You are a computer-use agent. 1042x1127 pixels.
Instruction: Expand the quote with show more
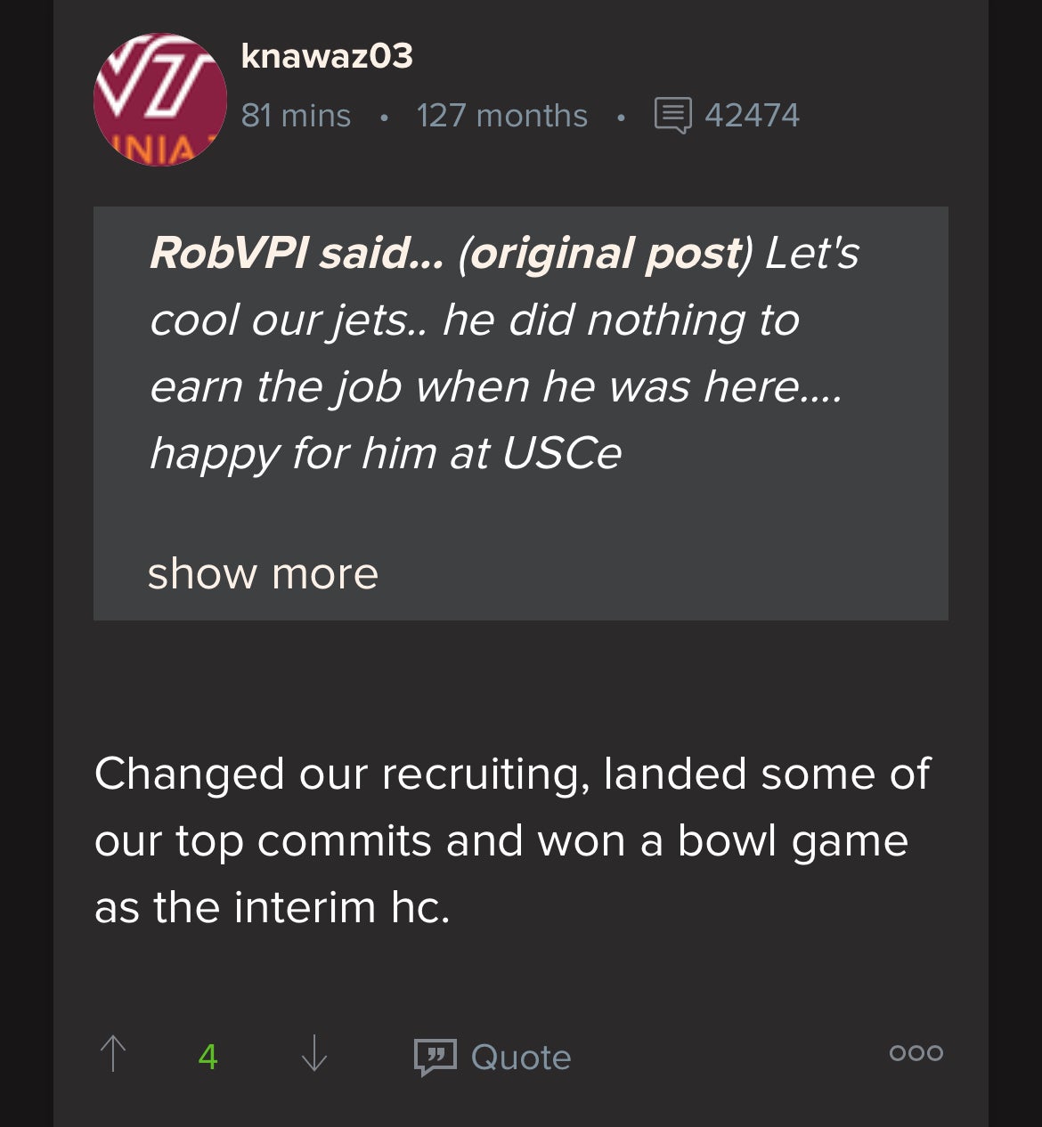[263, 573]
